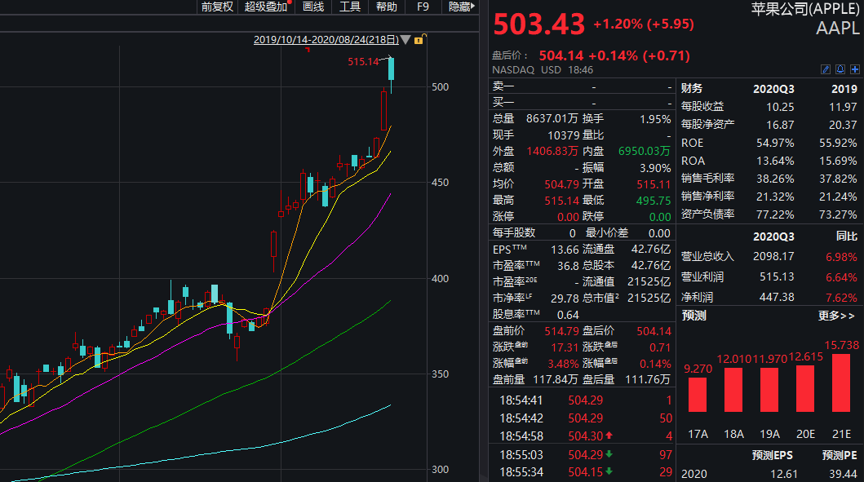
Task: Click the pencil note icon beside the quote
Action: pyautogui.click(x=826, y=69)
